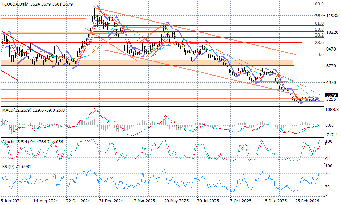341x205 pixels.
Task: Click the 6720 price axis label
Action: (x=331, y=66)
